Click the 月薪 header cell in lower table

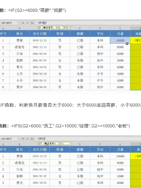click(x=120, y=149)
